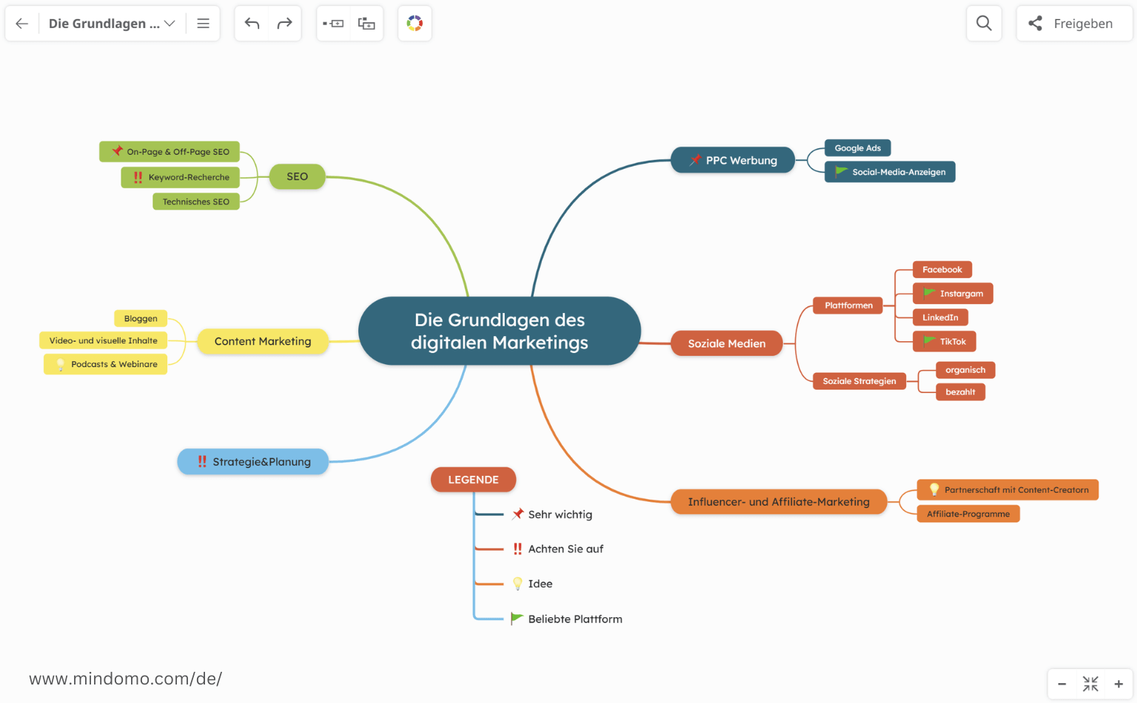
Task: Click the pin icon on PPC Werbung
Action: point(694,160)
